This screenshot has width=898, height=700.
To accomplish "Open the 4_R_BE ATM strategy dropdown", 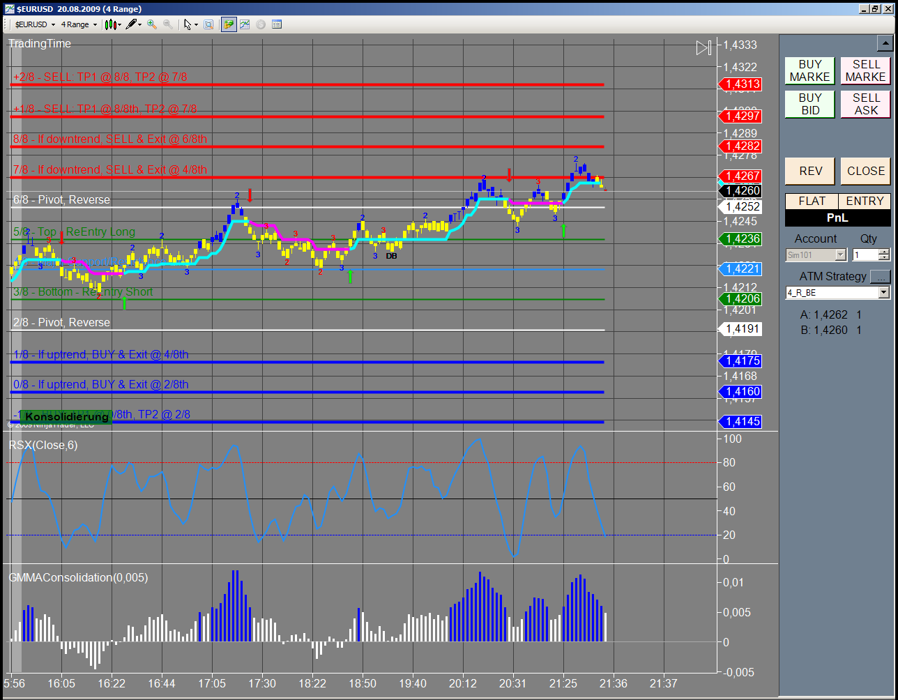I will pyautogui.click(x=838, y=293).
